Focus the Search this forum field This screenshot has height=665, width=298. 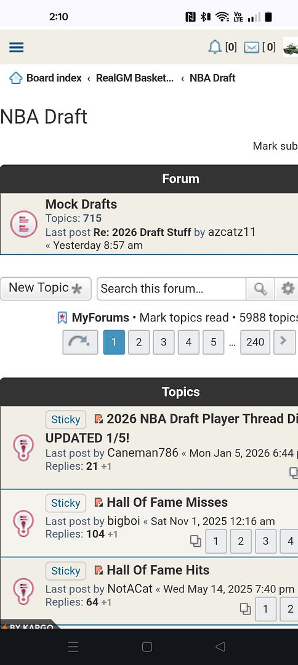pyautogui.click(x=171, y=289)
